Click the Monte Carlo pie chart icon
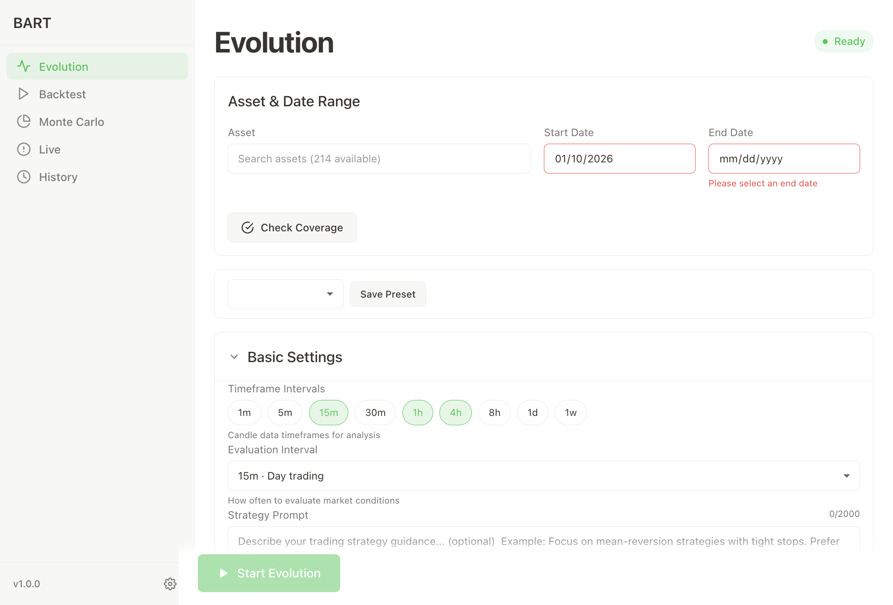 [x=24, y=122]
